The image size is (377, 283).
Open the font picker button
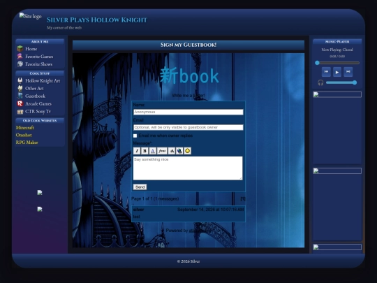coord(162,151)
